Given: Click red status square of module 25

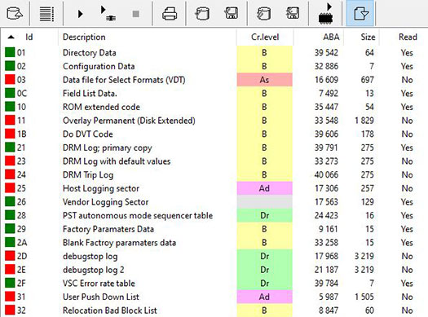Looking at the screenshot, I should click(10, 188).
